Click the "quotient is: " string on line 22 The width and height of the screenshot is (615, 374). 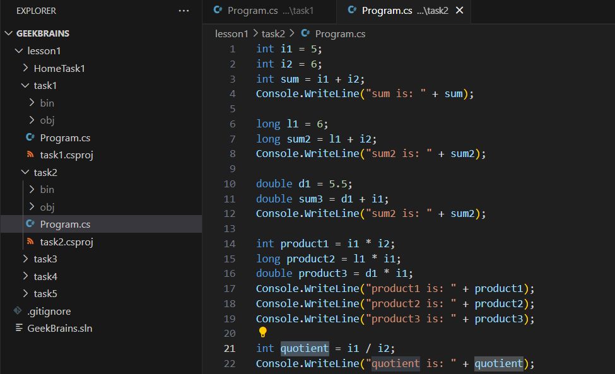tap(411, 363)
